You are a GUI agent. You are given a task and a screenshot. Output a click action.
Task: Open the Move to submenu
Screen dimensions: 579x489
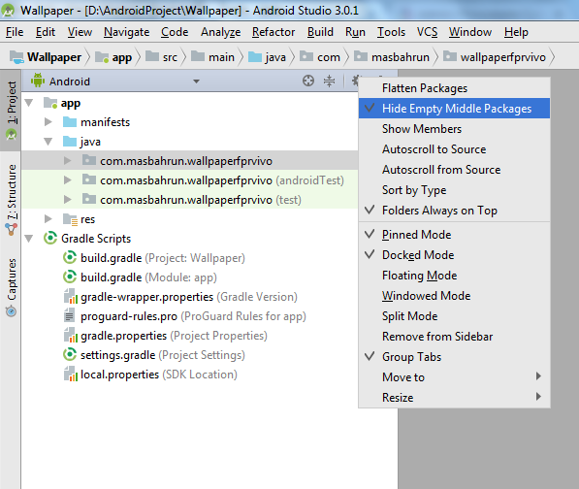click(454, 376)
